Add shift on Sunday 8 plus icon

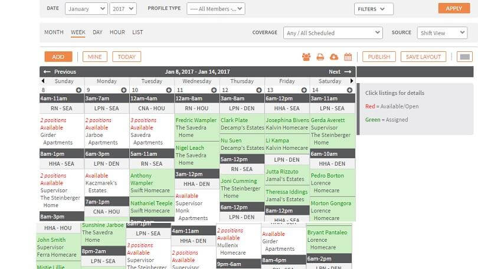[78, 90]
